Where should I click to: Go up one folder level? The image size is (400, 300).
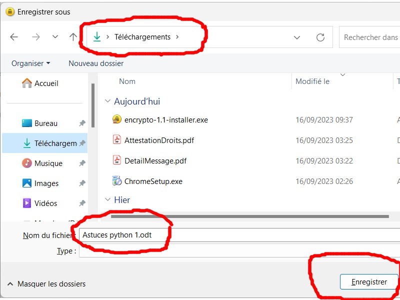click(x=73, y=37)
